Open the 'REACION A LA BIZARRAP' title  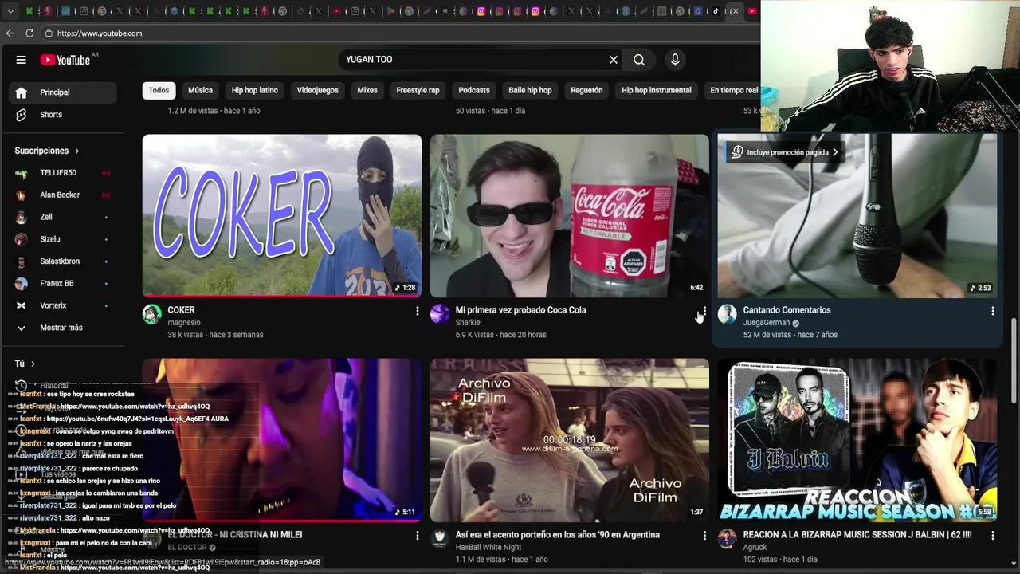pyautogui.click(x=857, y=535)
